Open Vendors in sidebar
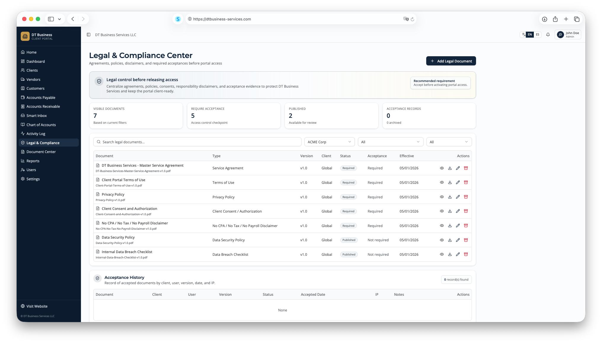 49,80
